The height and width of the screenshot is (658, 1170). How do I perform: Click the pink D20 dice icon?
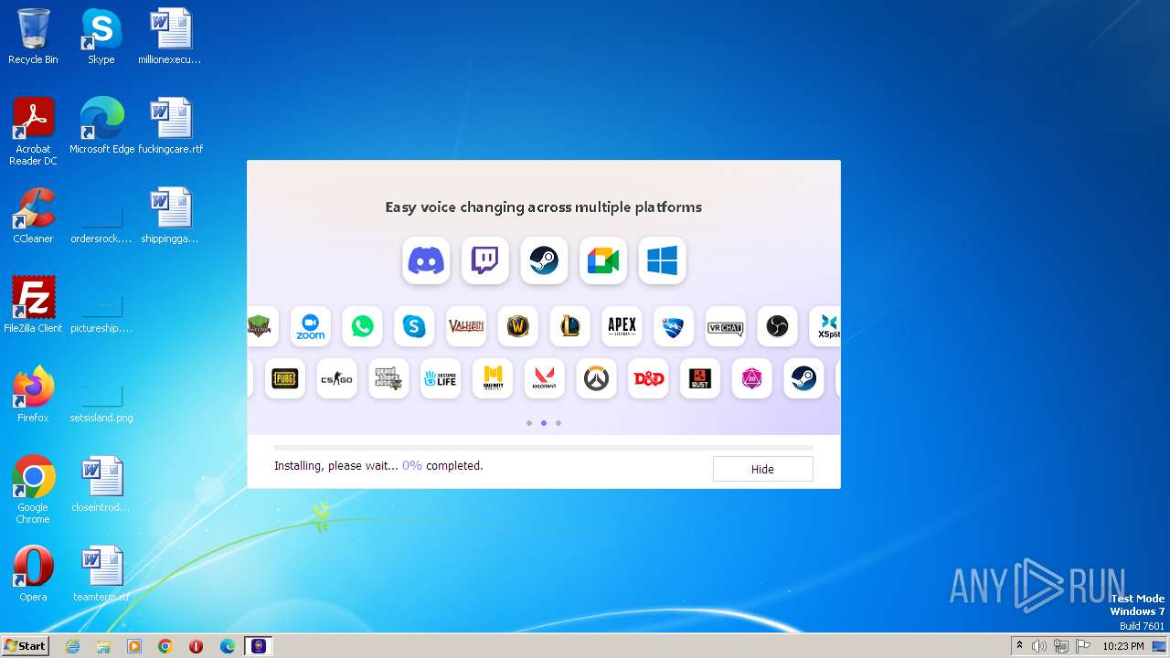pos(751,378)
